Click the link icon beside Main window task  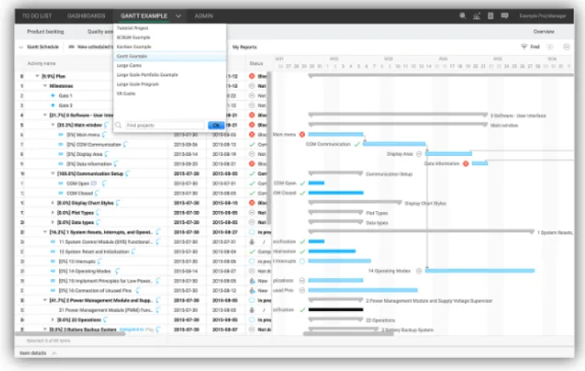coord(106,125)
